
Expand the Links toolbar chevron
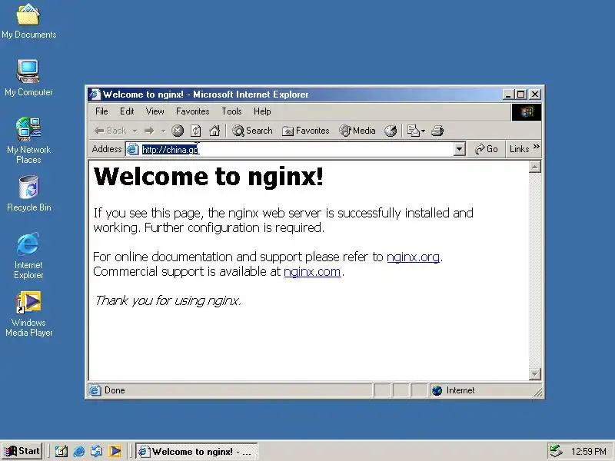click(536, 147)
